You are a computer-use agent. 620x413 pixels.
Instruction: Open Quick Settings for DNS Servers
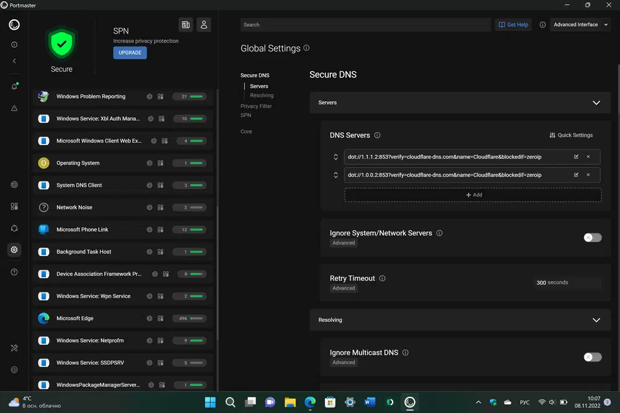pyautogui.click(x=571, y=135)
